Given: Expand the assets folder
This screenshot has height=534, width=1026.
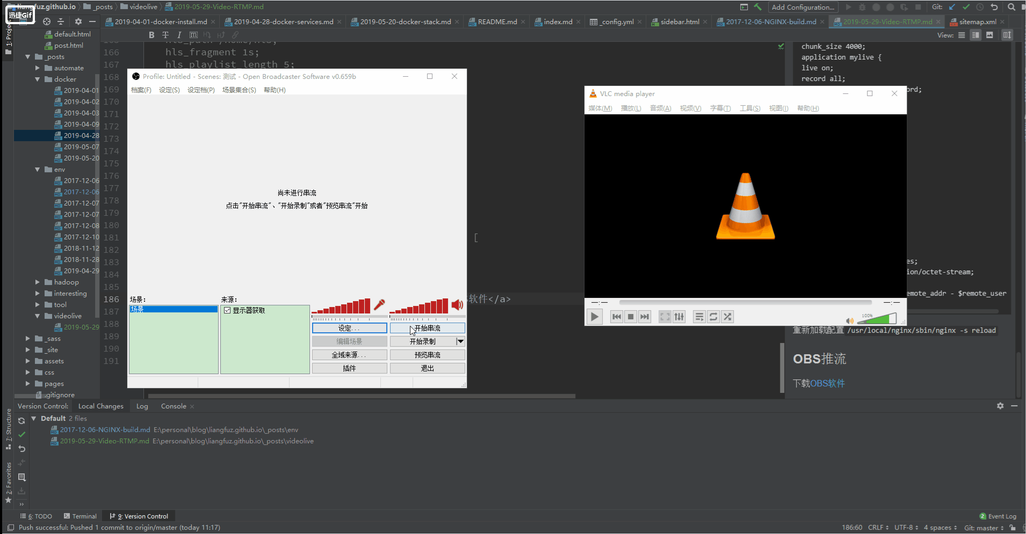Looking at the screenshot, I should click(x=27, y=361).
